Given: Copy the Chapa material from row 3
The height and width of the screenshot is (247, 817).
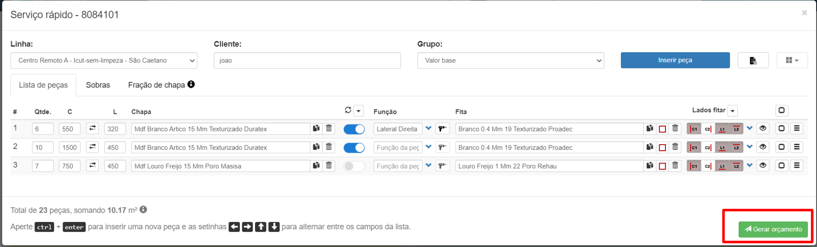Looking at the screenshot, I should (316, 166).
